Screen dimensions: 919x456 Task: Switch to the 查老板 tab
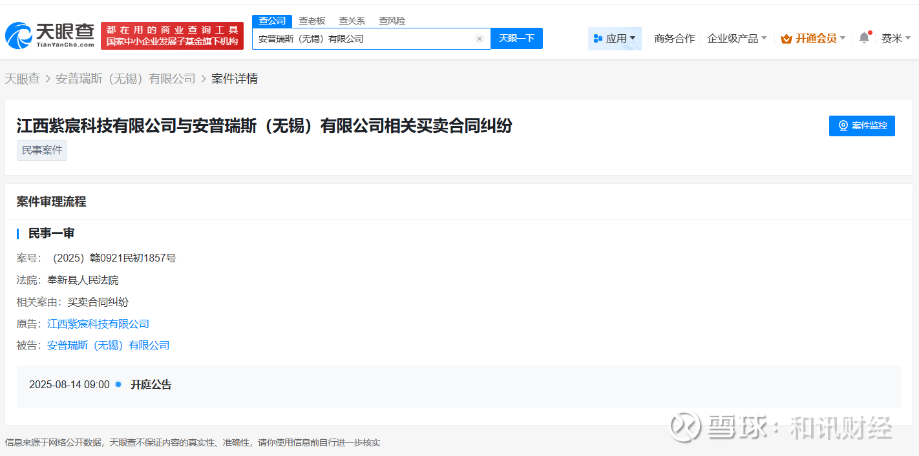point(312,21)
